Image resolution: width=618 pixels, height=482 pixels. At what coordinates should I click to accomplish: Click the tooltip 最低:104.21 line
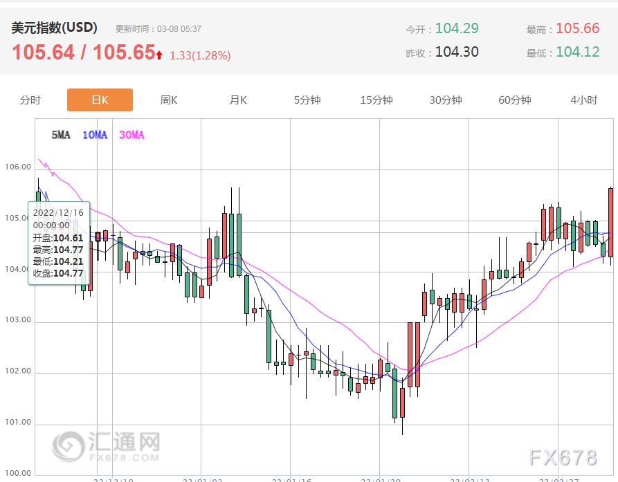pyautogui.click(x=58, y=261)
